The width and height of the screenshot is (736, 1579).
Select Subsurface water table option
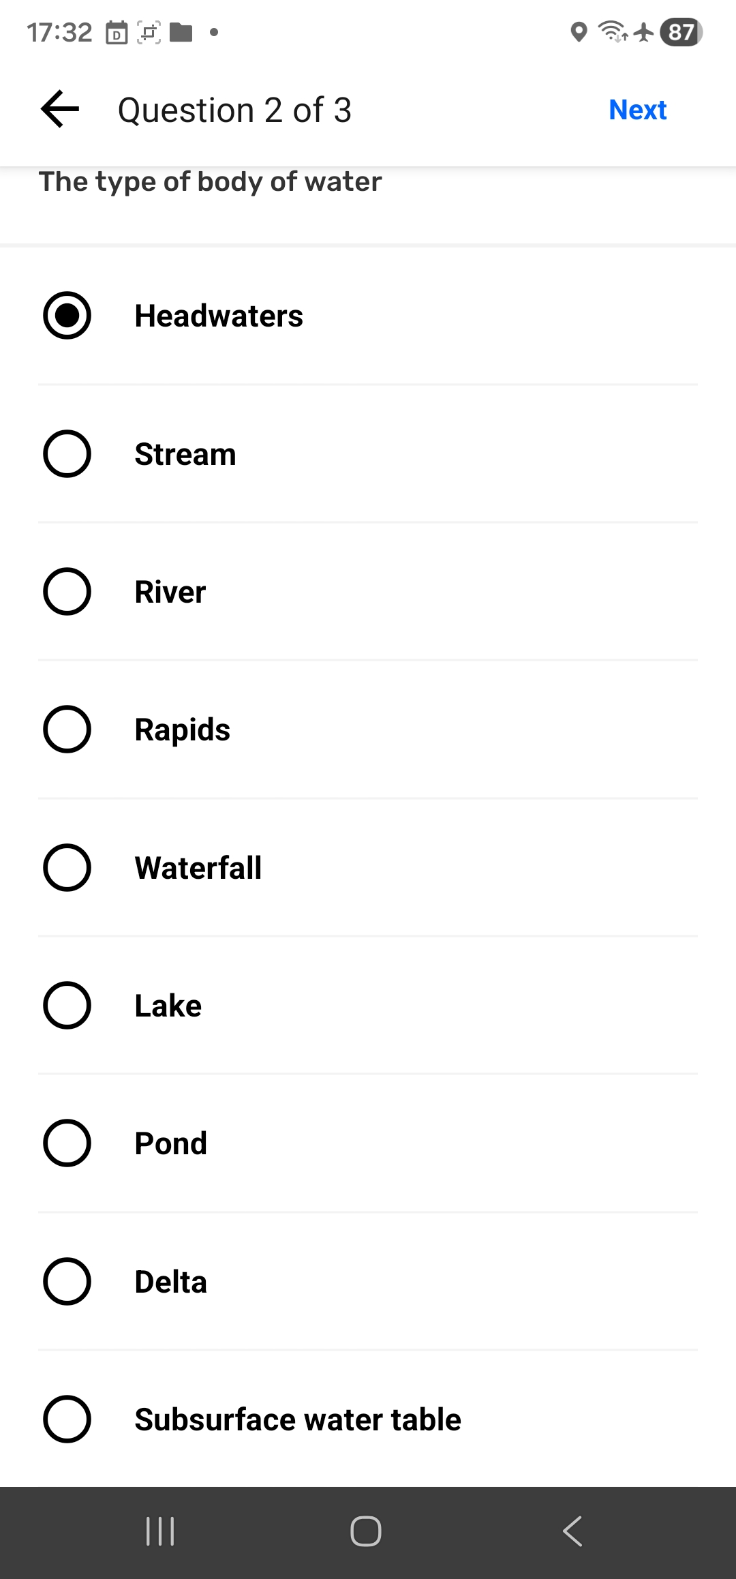pos(67,1419)
